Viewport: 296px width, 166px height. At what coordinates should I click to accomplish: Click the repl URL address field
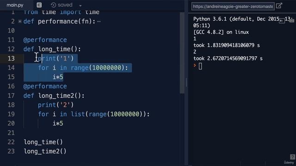tap(233, 6)
